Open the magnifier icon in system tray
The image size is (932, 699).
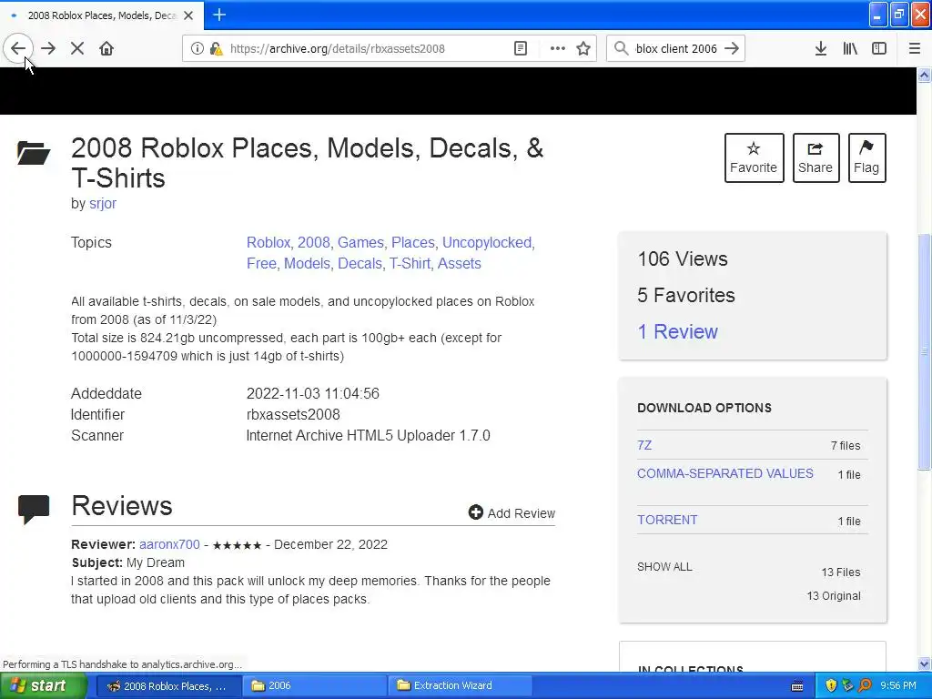pyautogui.click(x=865, y=686)
